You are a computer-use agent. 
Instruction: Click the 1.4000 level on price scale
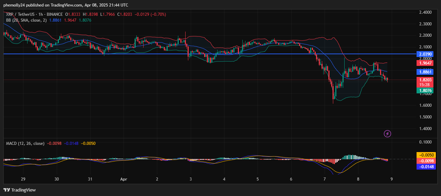[426, 129]
